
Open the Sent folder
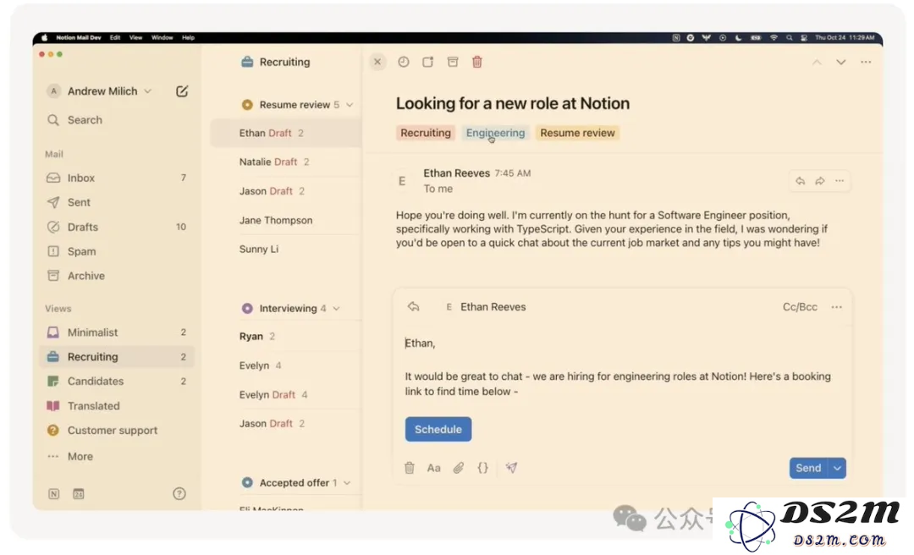[x=117, y=202]
